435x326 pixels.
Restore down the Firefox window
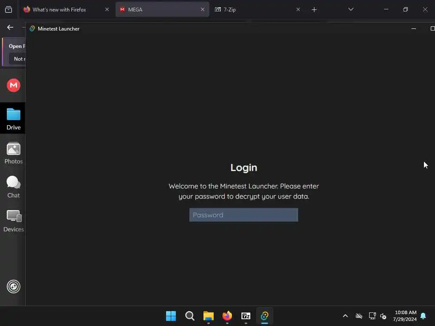(x=406, y=9)
